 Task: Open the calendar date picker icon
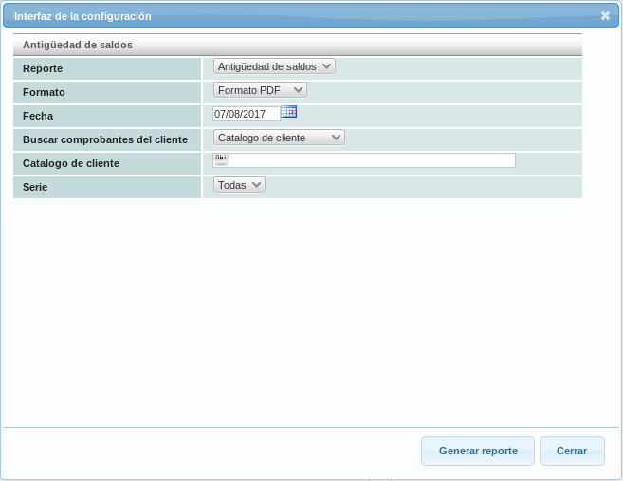(289, 112)
